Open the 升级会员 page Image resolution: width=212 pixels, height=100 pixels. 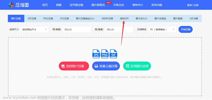point(118,5)
